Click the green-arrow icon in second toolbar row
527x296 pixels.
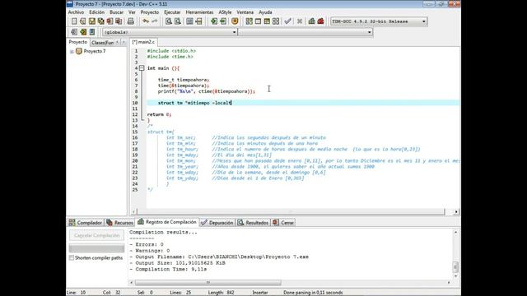click(x=83, y=32)
